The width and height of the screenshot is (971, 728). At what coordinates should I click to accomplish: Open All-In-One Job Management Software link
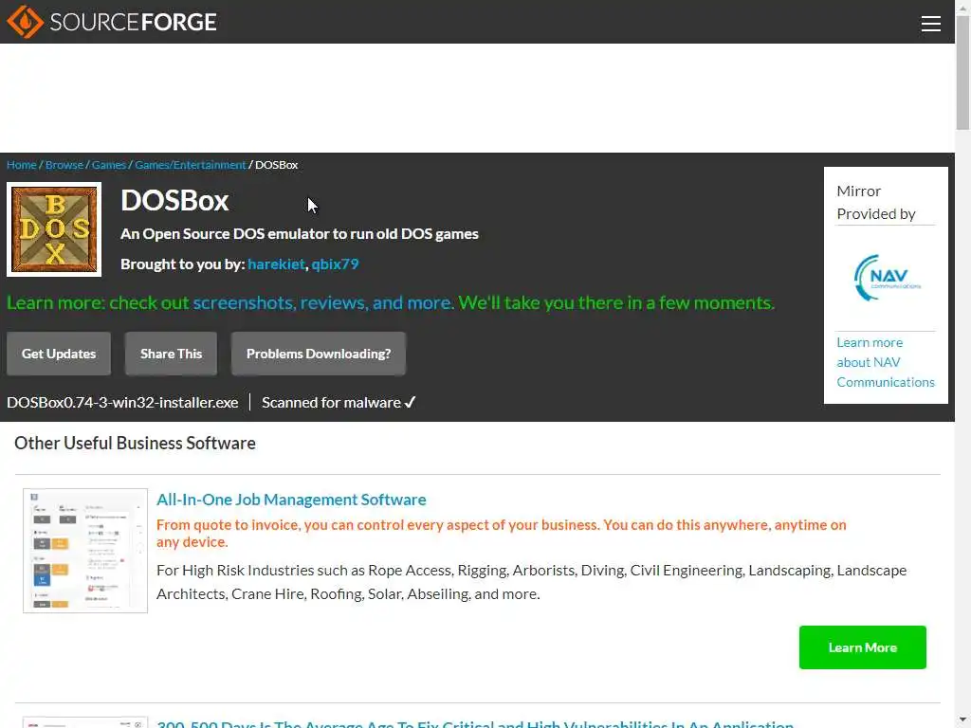[291, 500]
